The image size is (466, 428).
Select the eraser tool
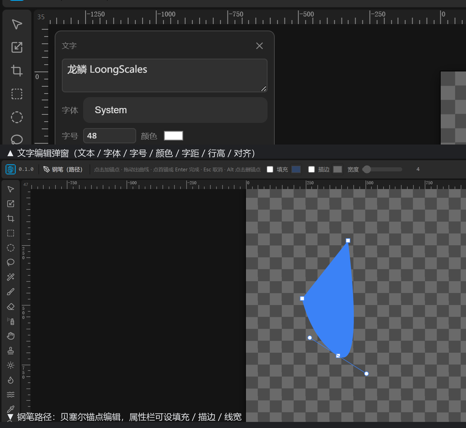[x=11, y=307]
